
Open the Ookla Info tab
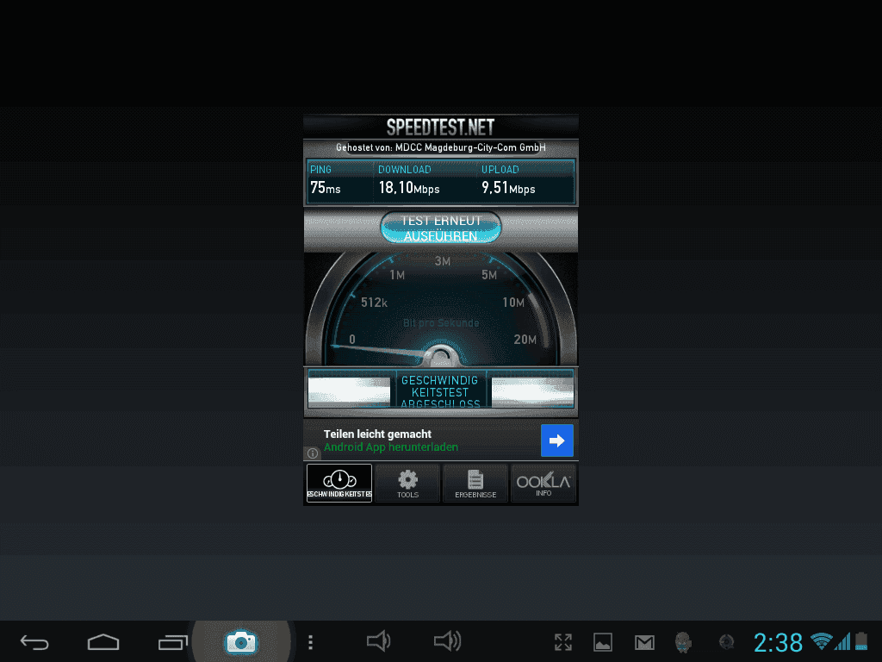(x=543, y=483)
